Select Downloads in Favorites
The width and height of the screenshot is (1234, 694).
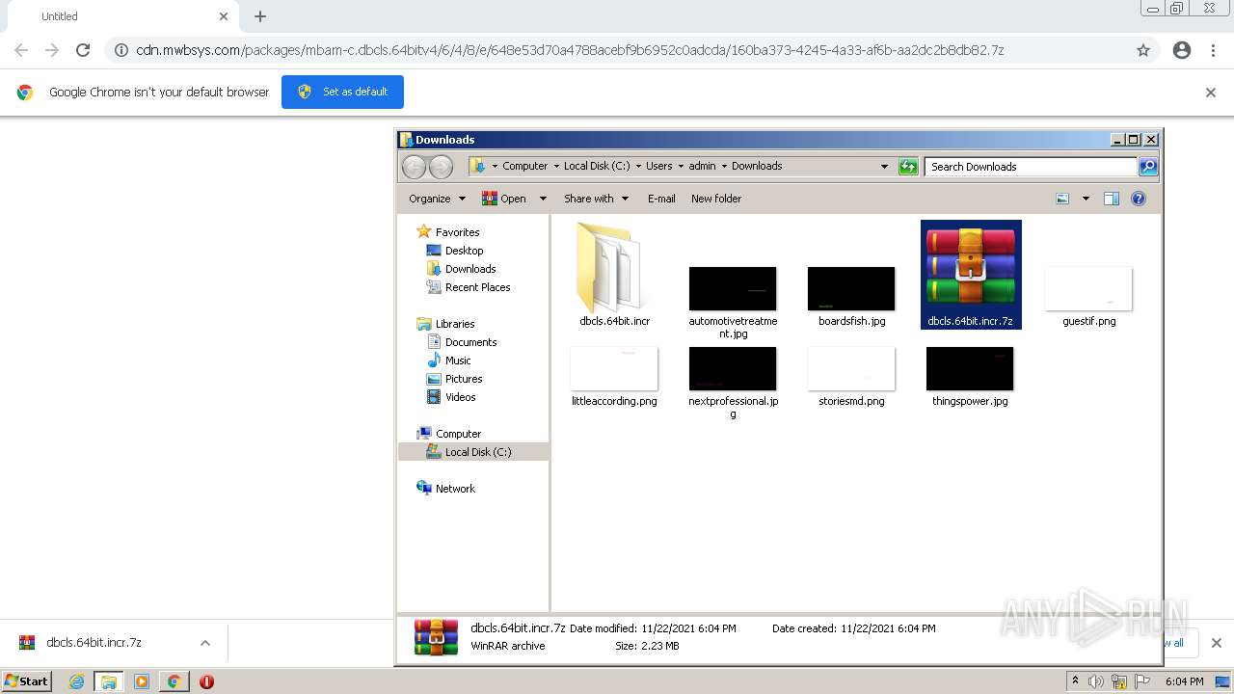click(x=470, y=269)
